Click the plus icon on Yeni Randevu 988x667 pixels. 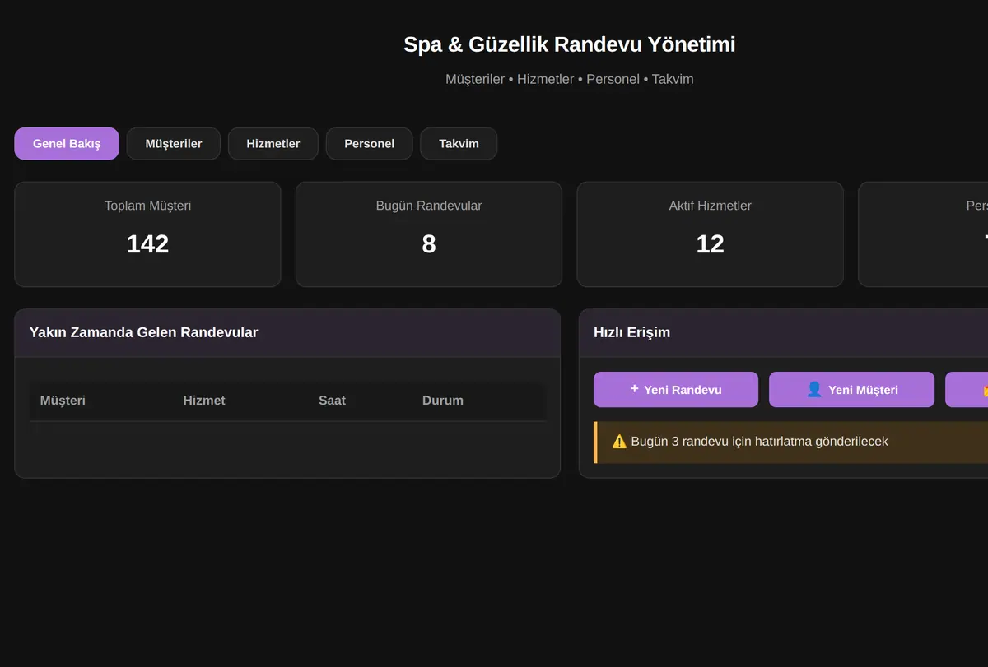[634, 389]
